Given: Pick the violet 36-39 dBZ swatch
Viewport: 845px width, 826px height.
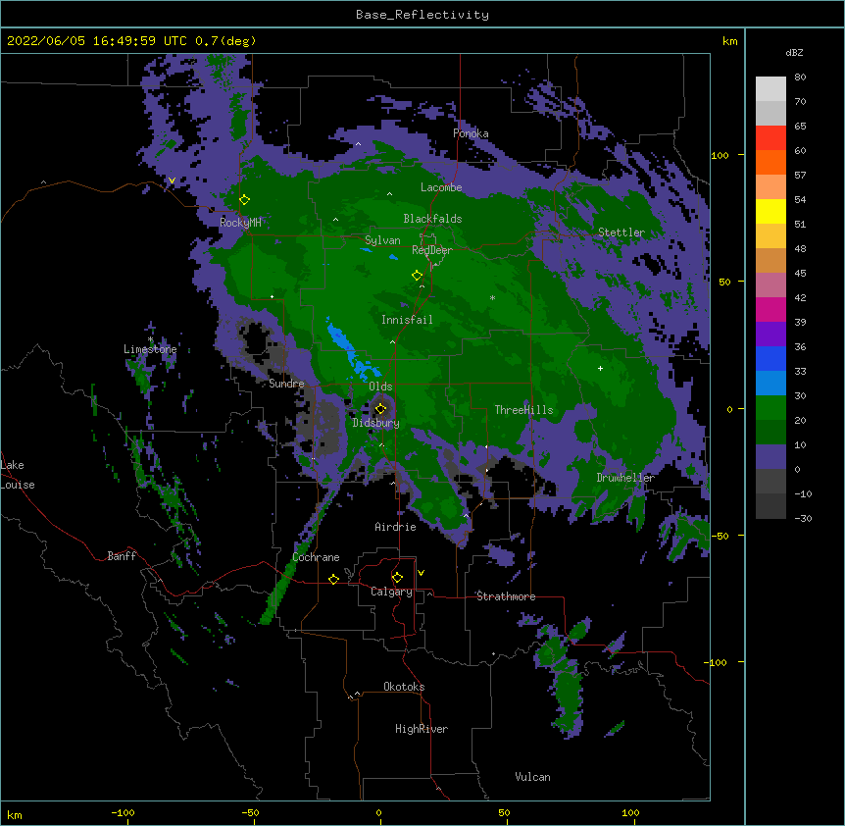Looking at the screenshot, I should pos(770,335).
